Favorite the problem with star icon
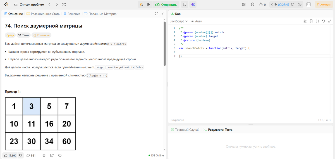 pos(44,155)
